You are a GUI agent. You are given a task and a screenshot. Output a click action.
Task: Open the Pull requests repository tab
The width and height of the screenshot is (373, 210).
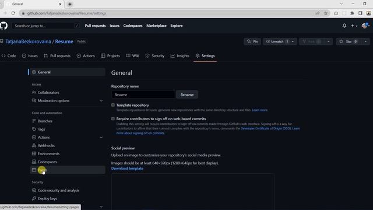point(57,56)
